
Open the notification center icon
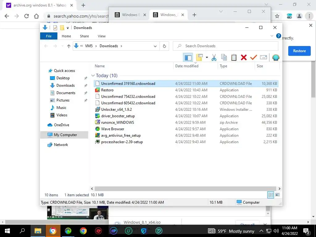click(x=306, y=231)
